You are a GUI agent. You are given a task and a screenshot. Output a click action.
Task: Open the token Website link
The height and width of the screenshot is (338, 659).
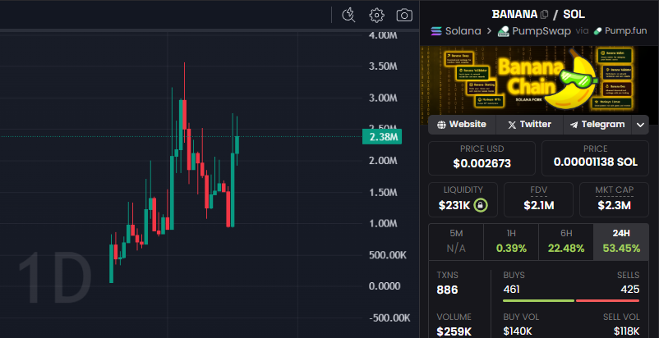(x=462, y=125)
